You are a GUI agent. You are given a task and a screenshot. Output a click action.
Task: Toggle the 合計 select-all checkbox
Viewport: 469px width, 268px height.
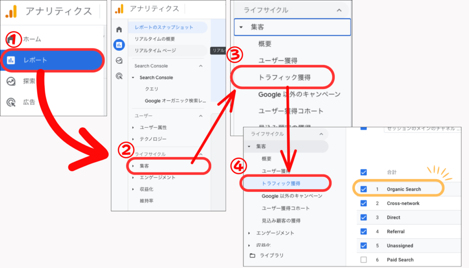pyautogui.click(x=363, y=172)
